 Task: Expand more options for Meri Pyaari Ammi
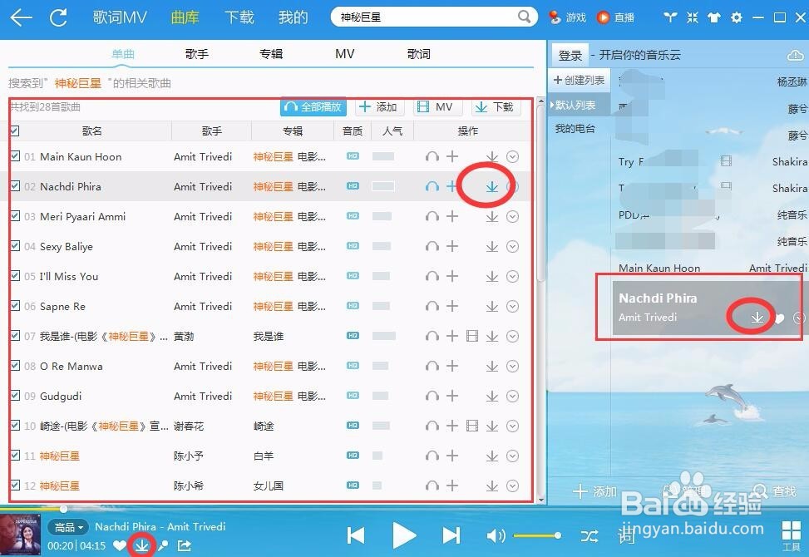point(512,217)
